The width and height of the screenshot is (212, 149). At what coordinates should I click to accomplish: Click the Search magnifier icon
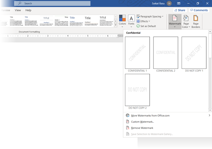20,3
